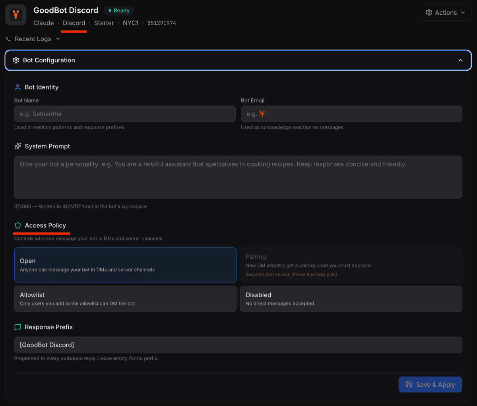Select the Disabled access policy option

351,298
